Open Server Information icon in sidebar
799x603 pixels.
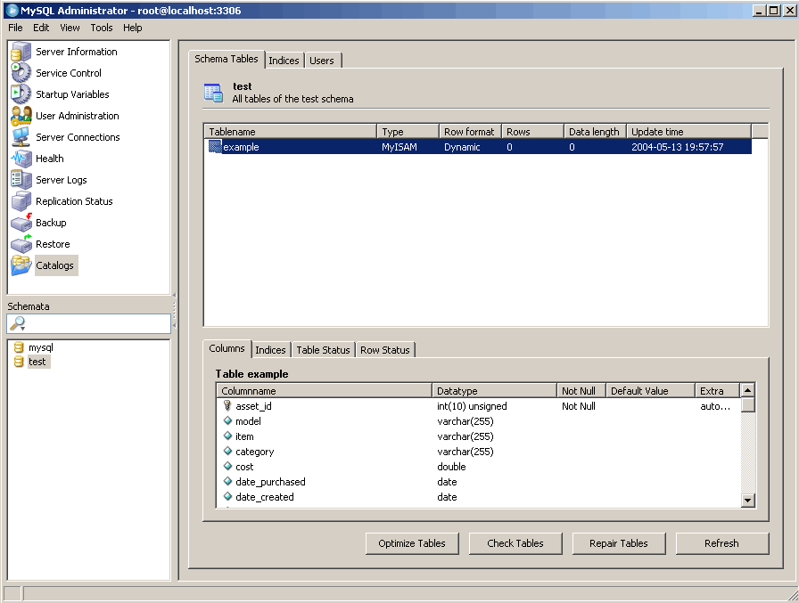click(x=21, y=52)
